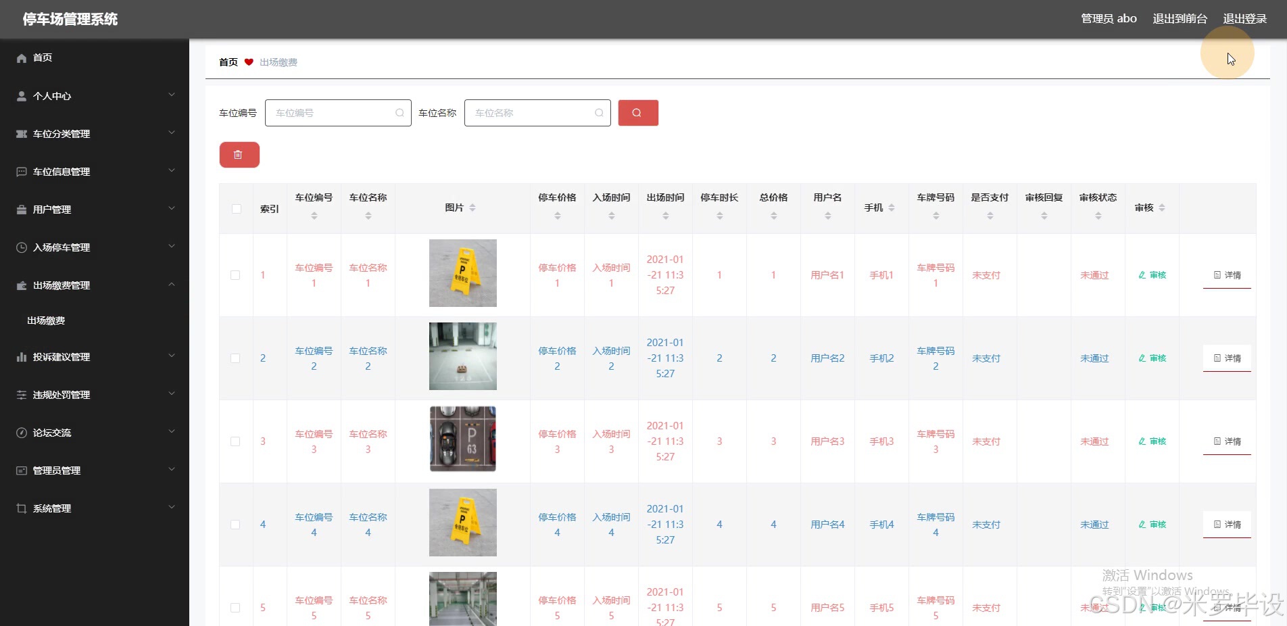Image resolution: width=1287 pixels, height=626 pixels.
Task: Click the bar chart icon beside 投诉建议管理
Action: (x=22, y=357)
